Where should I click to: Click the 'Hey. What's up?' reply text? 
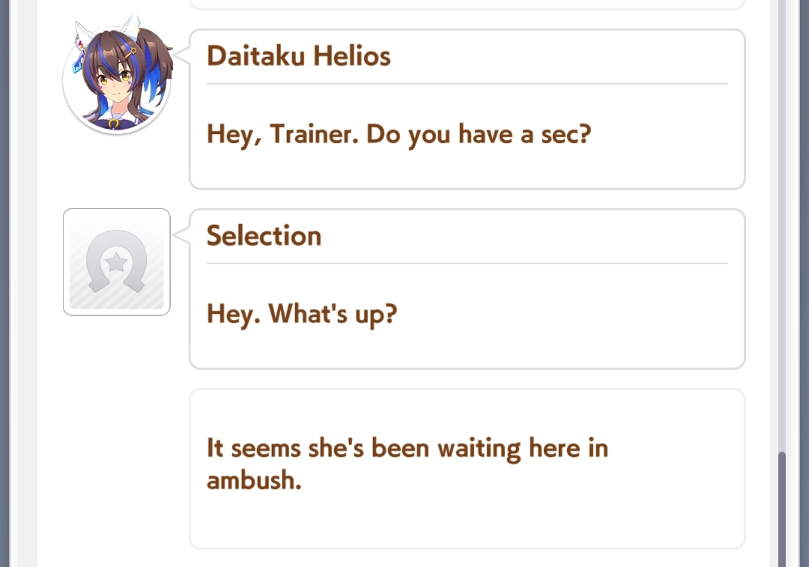tap(302, 314)
